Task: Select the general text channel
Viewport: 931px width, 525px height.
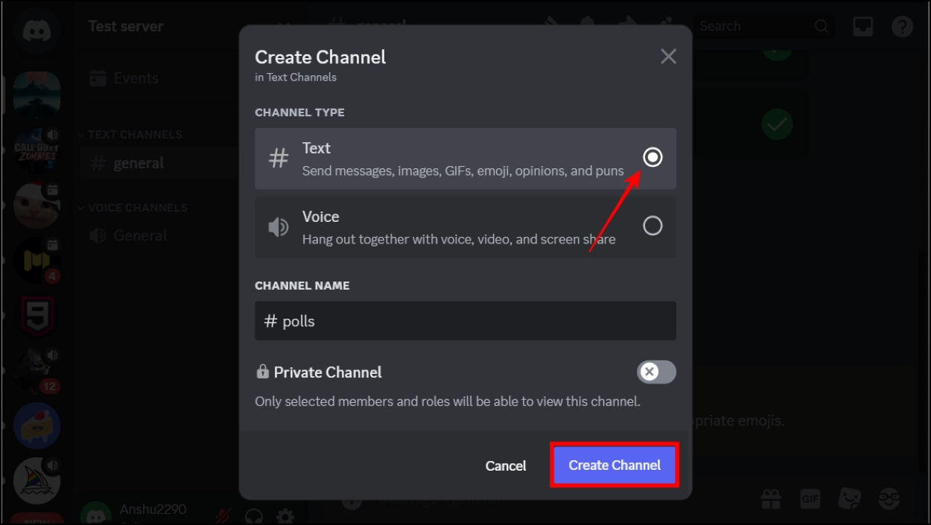Action: click(x=138, y=164)
